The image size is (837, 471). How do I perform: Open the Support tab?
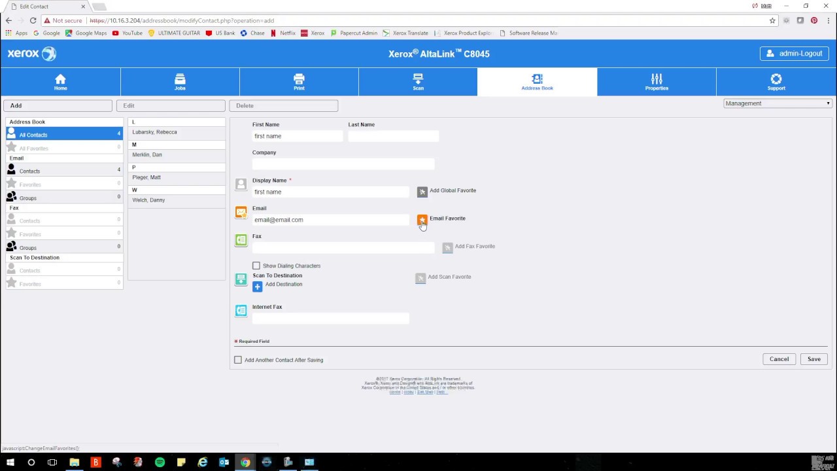tap(776, 82)
